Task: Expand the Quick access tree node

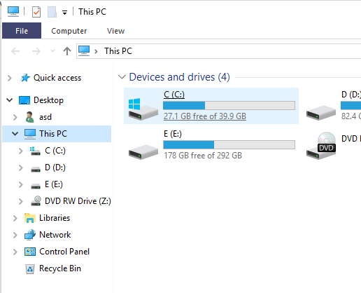Action: [10, 78]
